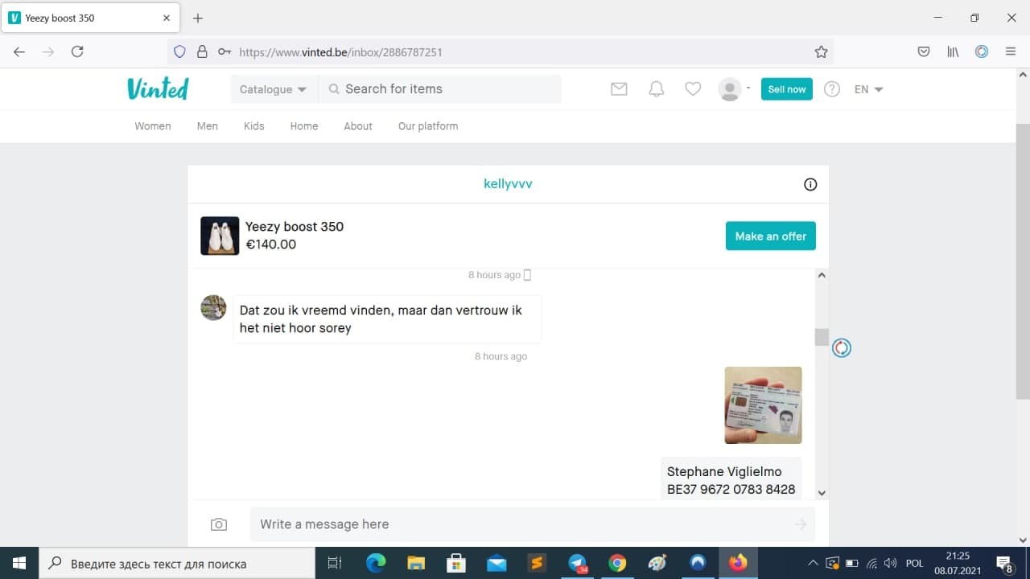Screen dimensions: 1030x579
Task: Close the Yeezy boost 350 tab
Action: (x=167, y=18)
